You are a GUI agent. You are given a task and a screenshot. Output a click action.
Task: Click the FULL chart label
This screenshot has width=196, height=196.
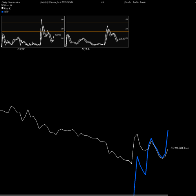tap(85, 49)
